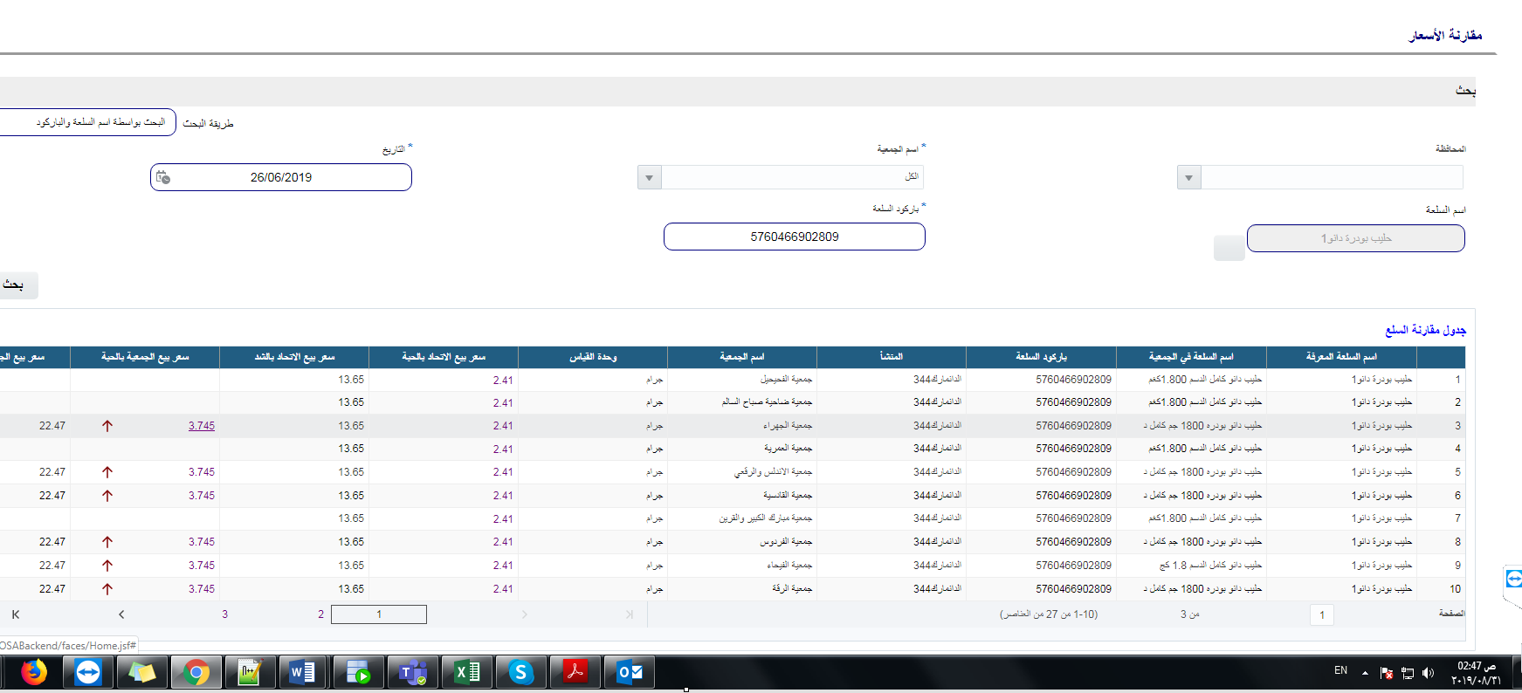Click the جدول مقارنة السلع table title
The width and height of the screenshot is (1522, 693).
pos(1425,330)
